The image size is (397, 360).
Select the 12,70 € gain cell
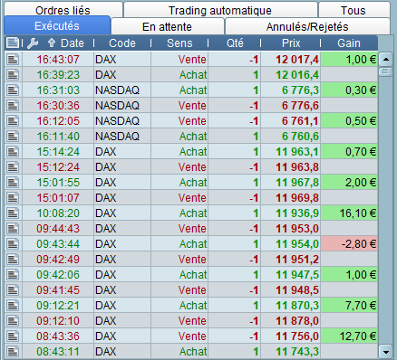349,336
